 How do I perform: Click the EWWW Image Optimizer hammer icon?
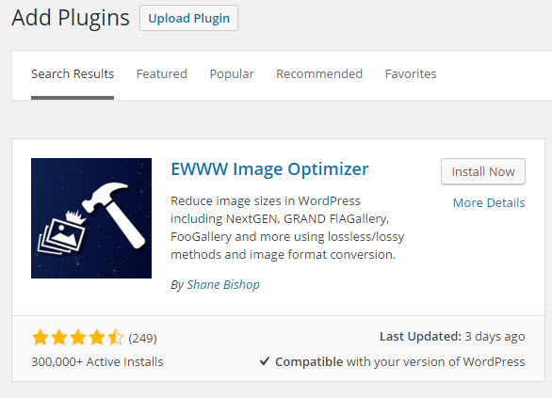[91, 218]
